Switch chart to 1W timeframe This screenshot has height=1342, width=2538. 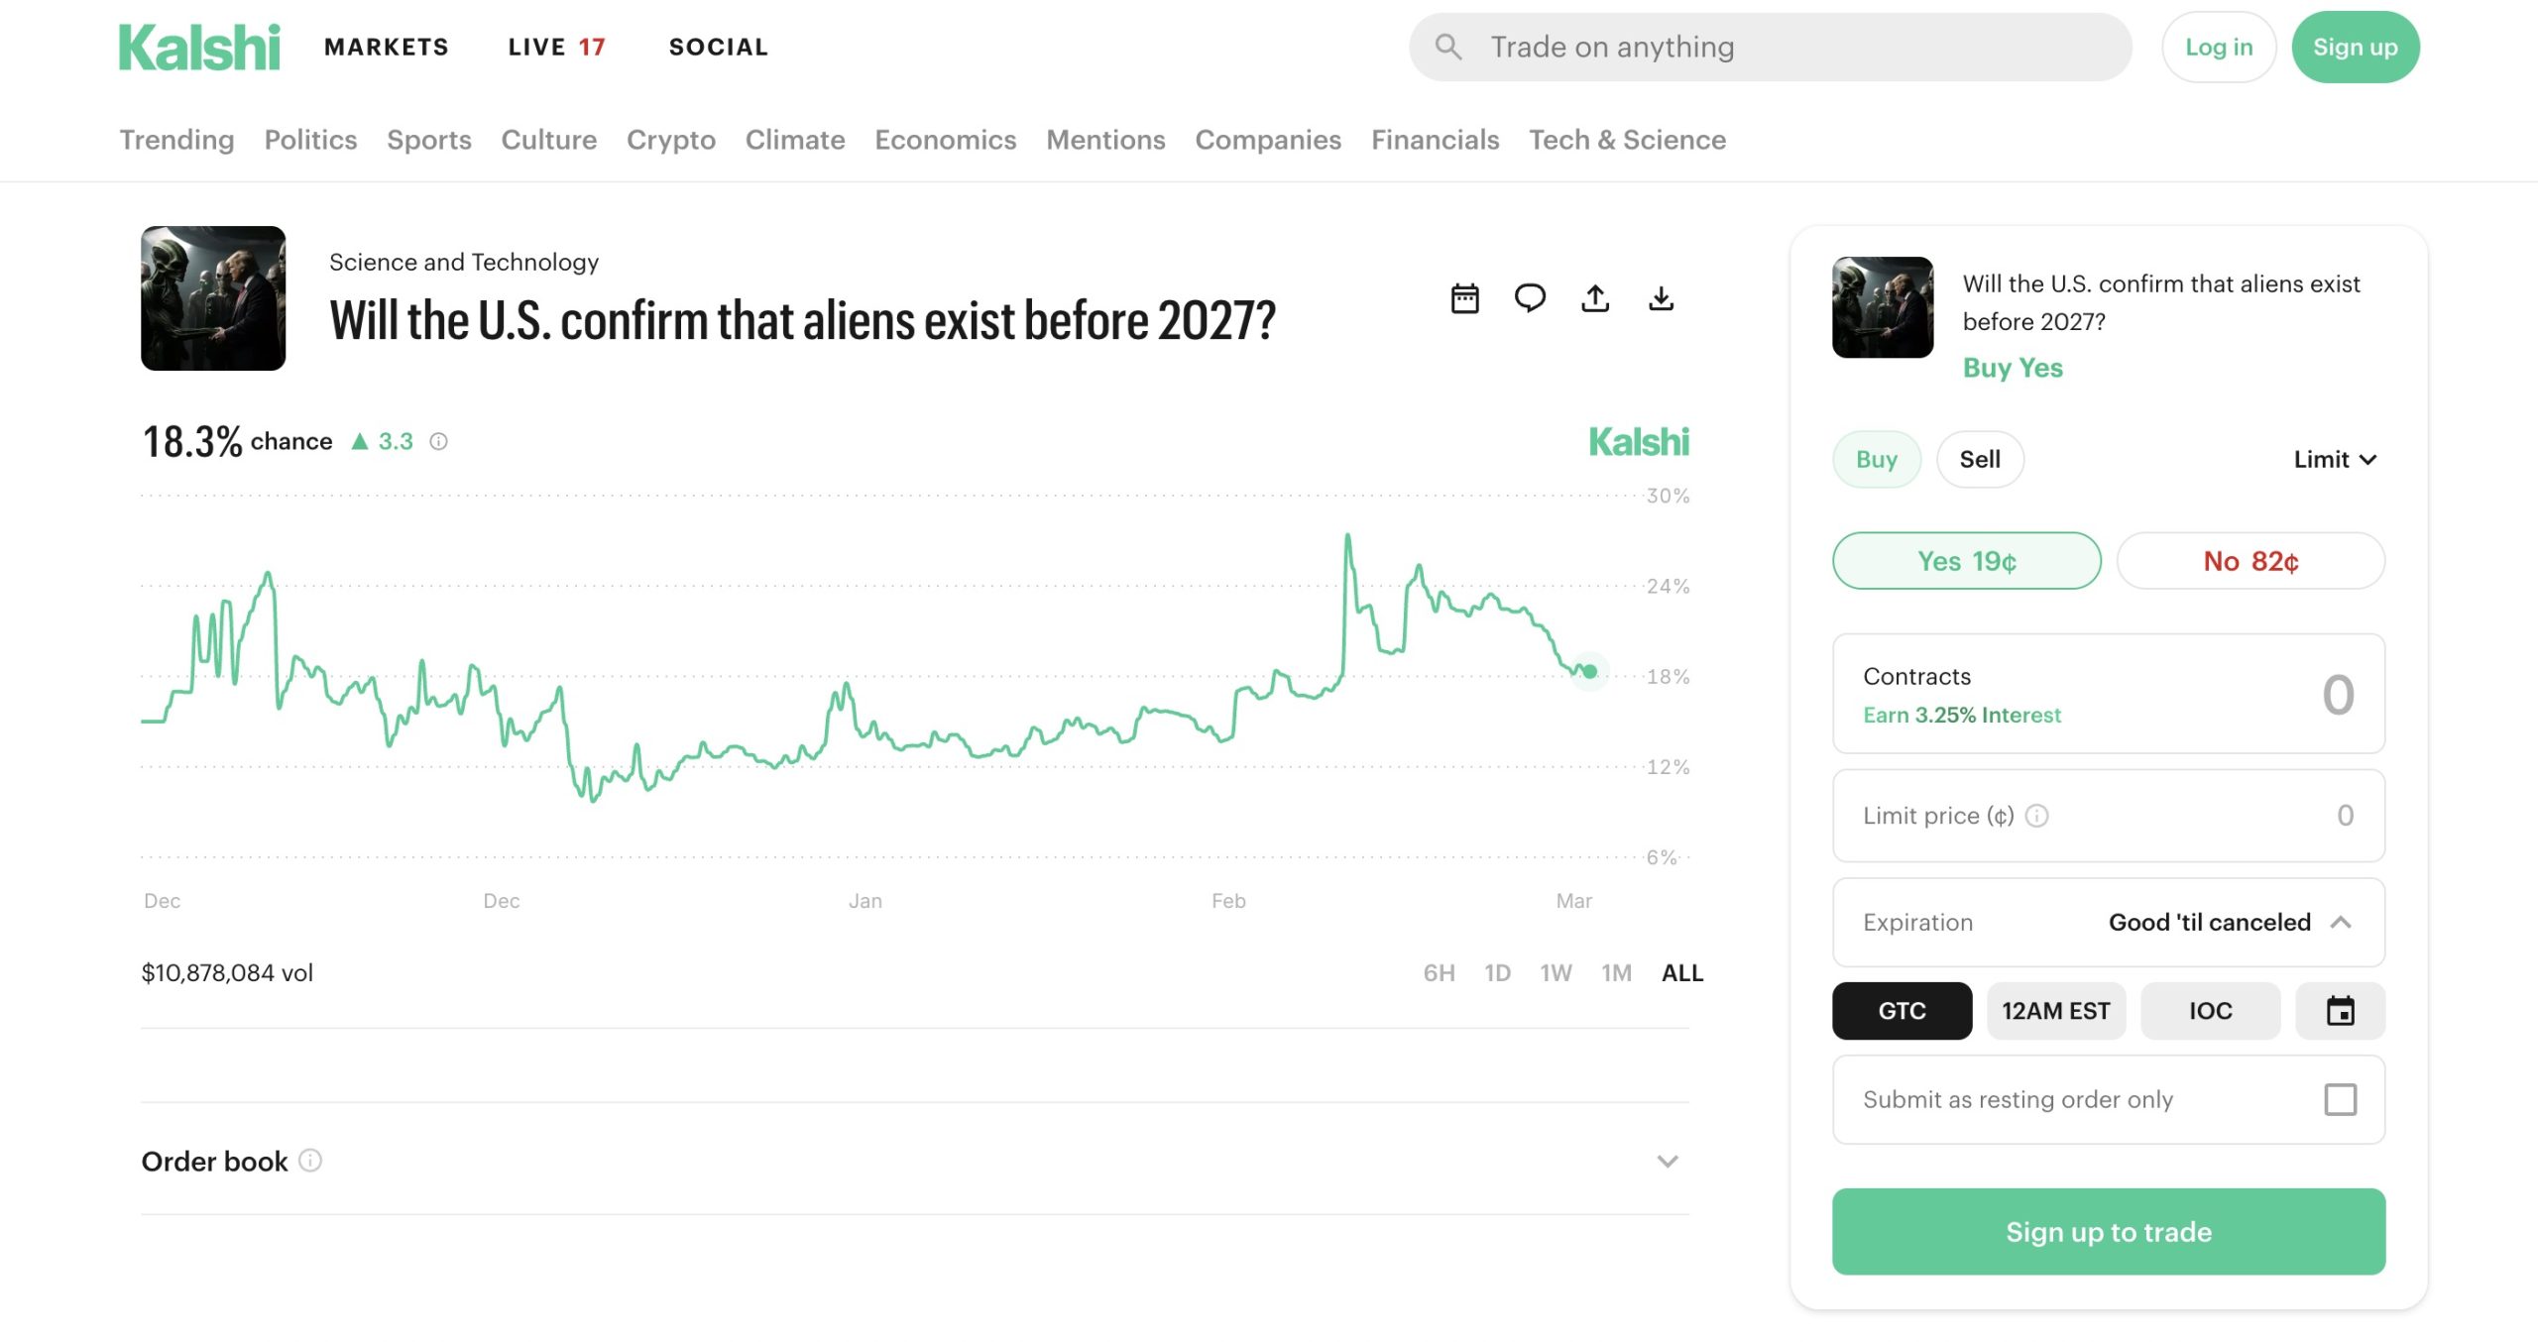[x=1556, y=973]
